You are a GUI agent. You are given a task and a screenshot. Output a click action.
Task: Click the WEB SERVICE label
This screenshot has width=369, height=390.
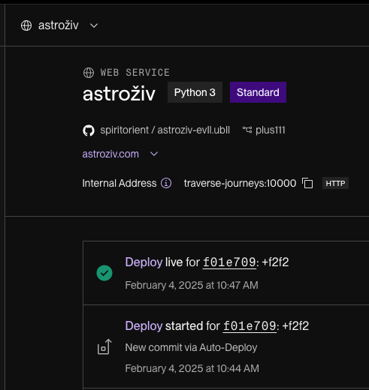(x=135, y=73)
